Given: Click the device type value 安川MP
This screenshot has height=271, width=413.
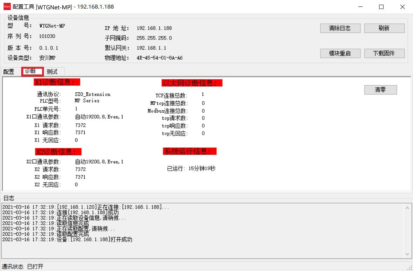Looking at the screenshot, I should tap(48, 58).
